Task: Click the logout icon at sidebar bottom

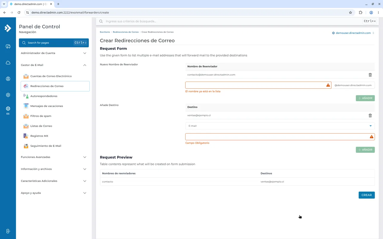Action: pos(8,231)
